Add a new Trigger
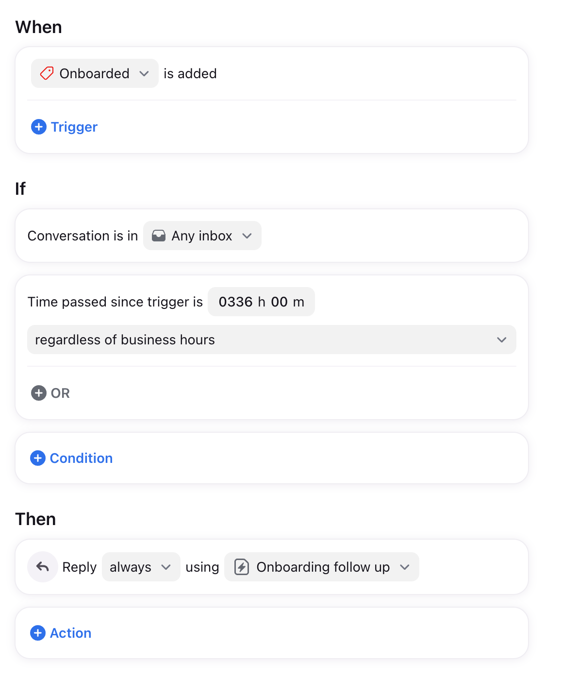The height and width of the screenshot is (680, 561). click(x=65, y=127)
